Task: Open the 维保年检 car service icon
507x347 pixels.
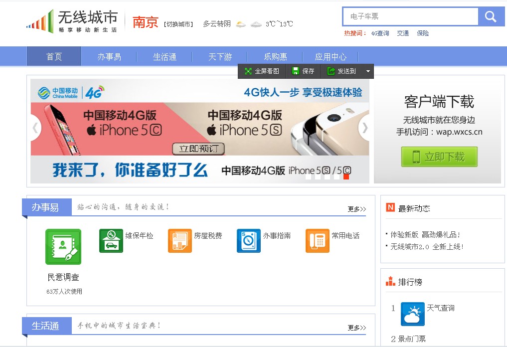Action: (111, 241)
